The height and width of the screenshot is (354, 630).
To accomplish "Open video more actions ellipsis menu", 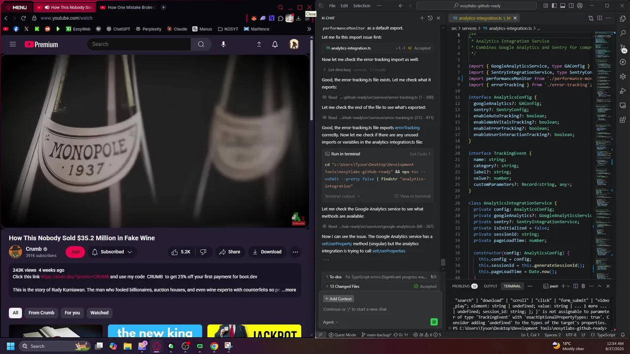I will 295,252.
